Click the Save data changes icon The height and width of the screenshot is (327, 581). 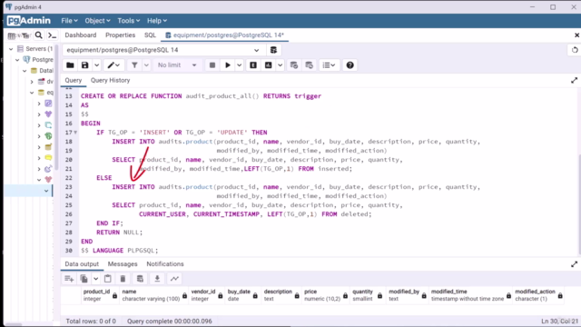[x=140, y=279]
